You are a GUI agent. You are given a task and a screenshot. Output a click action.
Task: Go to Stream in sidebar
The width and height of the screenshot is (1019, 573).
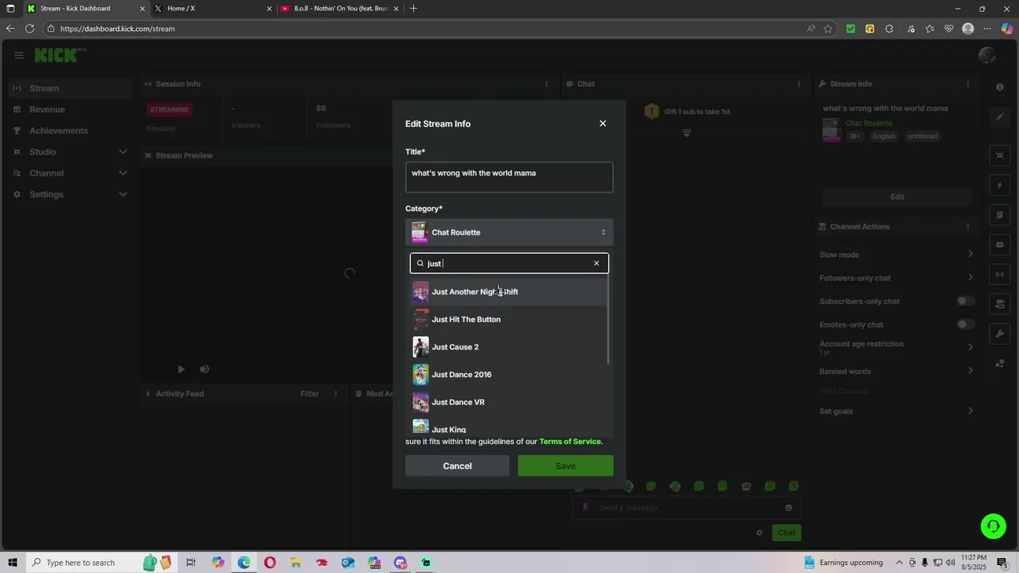pos(70,88)
